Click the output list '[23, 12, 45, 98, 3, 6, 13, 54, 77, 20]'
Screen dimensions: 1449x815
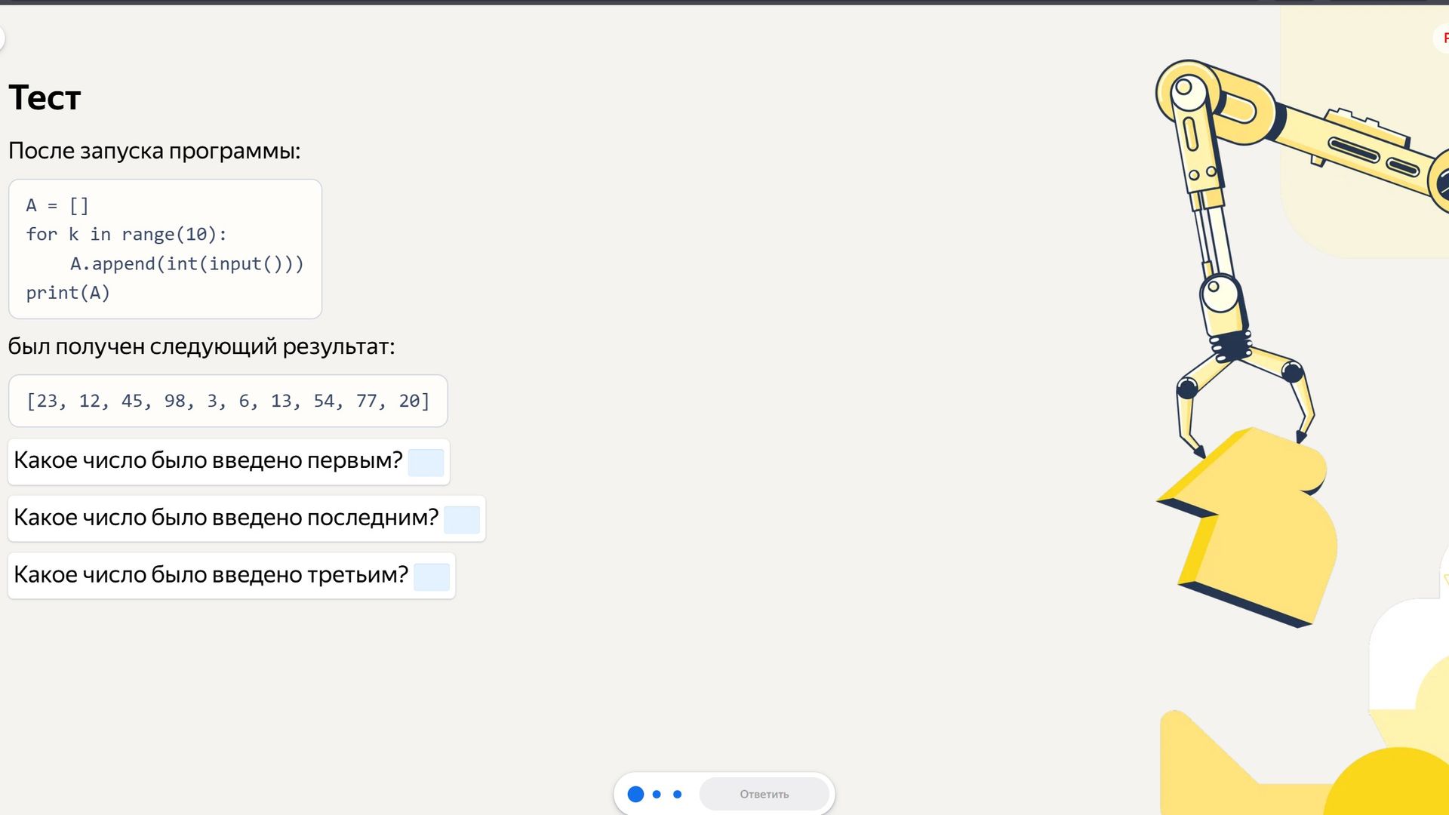228,401
